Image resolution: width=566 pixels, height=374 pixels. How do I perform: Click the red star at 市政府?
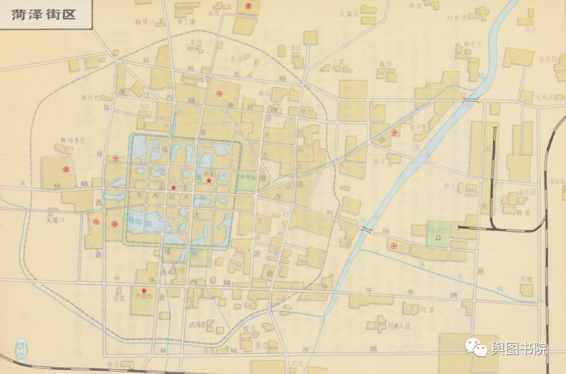pos(144,290)
